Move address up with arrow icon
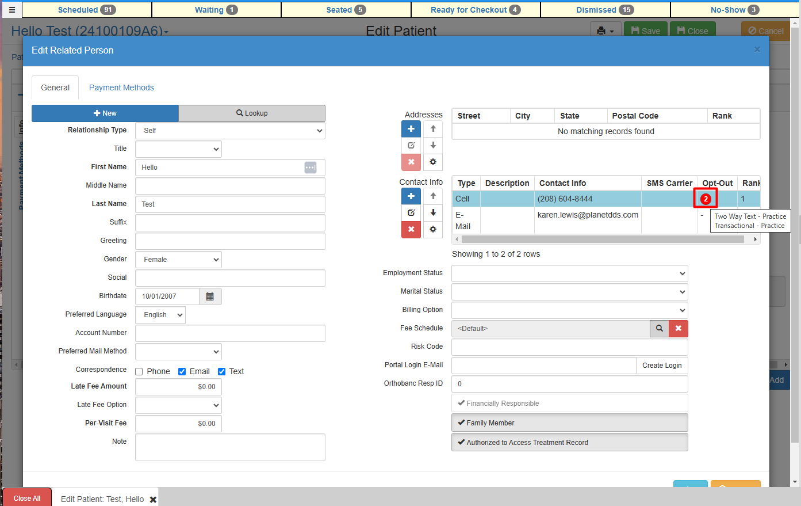Screen dimensions: 801x506 click(433, 129)
